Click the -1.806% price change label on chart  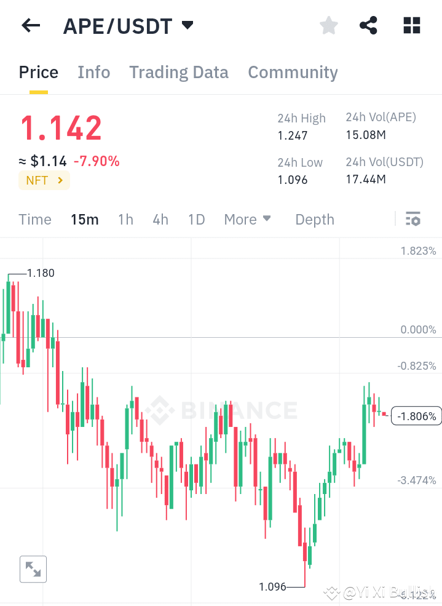(x=416, y=416)
